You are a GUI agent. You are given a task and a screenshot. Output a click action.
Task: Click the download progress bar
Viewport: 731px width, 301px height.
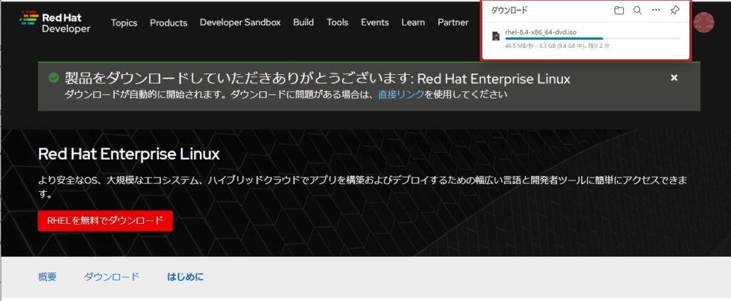(x=592, y=39)
